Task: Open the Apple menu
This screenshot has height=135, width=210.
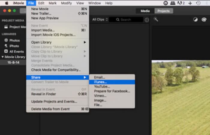Action: [7, 3]
